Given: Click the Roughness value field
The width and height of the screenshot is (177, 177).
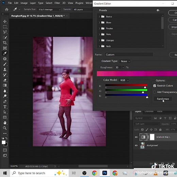Looking at the screenshot, I should point(118,67).
